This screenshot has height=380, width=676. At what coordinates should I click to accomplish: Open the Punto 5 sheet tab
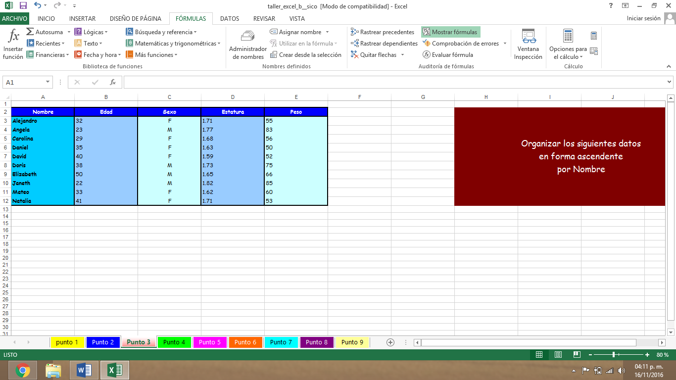click(210, 342)
